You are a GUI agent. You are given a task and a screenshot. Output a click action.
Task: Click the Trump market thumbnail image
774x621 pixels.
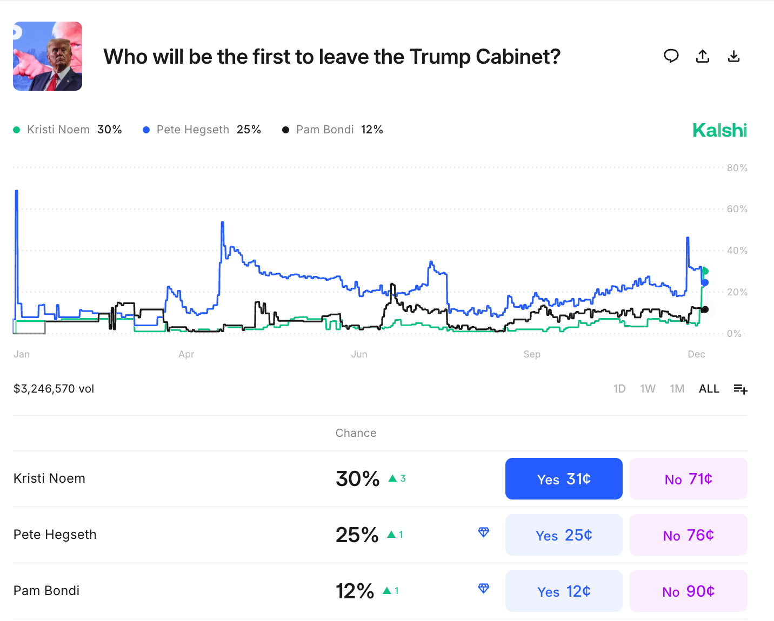coord(48,56)
